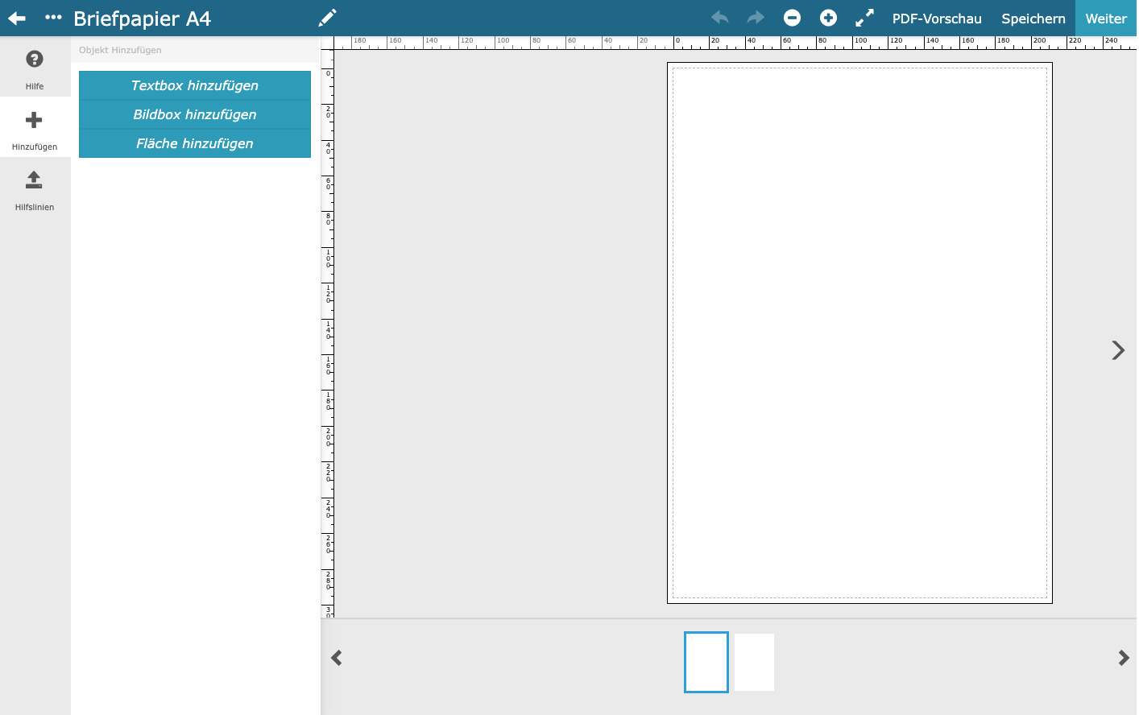
Task: Click the redo arrow icon
Action: click(x=756, y=18)
